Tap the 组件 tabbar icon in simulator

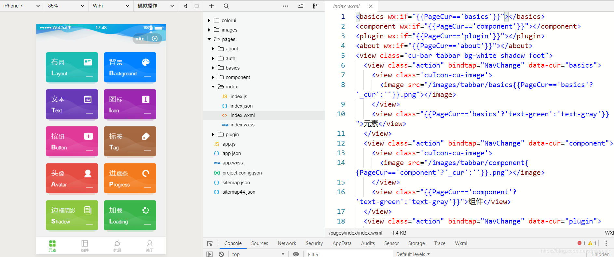(x=85, y=246)
